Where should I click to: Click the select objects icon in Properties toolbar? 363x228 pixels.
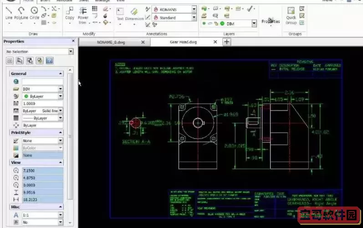30,61
